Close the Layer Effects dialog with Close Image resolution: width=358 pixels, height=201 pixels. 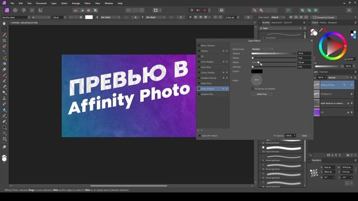coord(304,136)
